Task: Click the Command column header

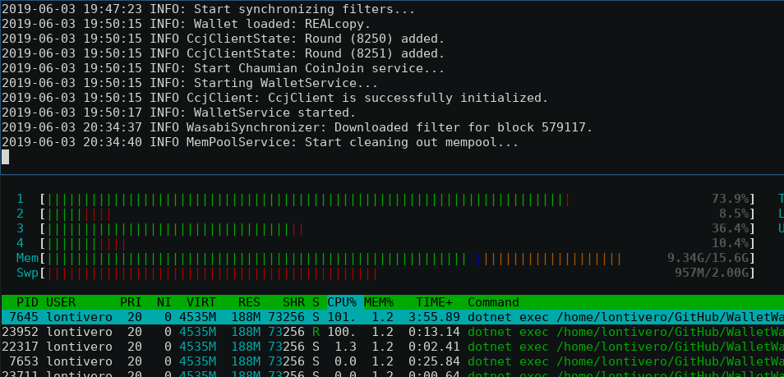Action: click(x=494, y=302)
